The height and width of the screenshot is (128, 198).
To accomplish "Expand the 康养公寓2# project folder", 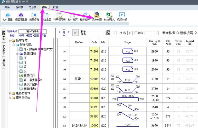I will point(10,93).
